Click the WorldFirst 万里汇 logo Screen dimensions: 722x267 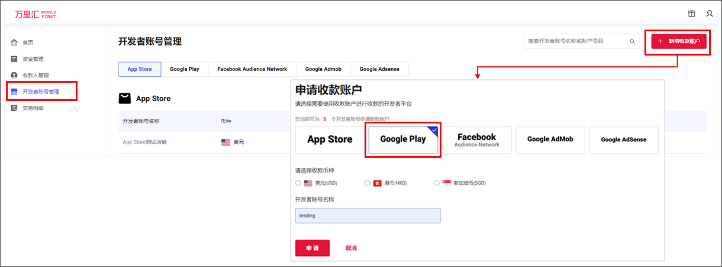tap(36, 14)
